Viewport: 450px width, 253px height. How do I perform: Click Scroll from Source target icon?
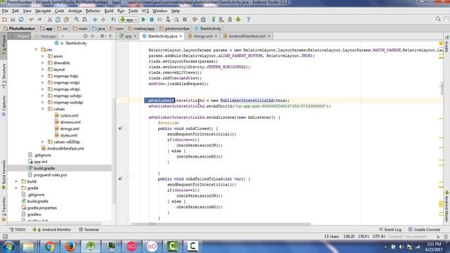point(85,36)
